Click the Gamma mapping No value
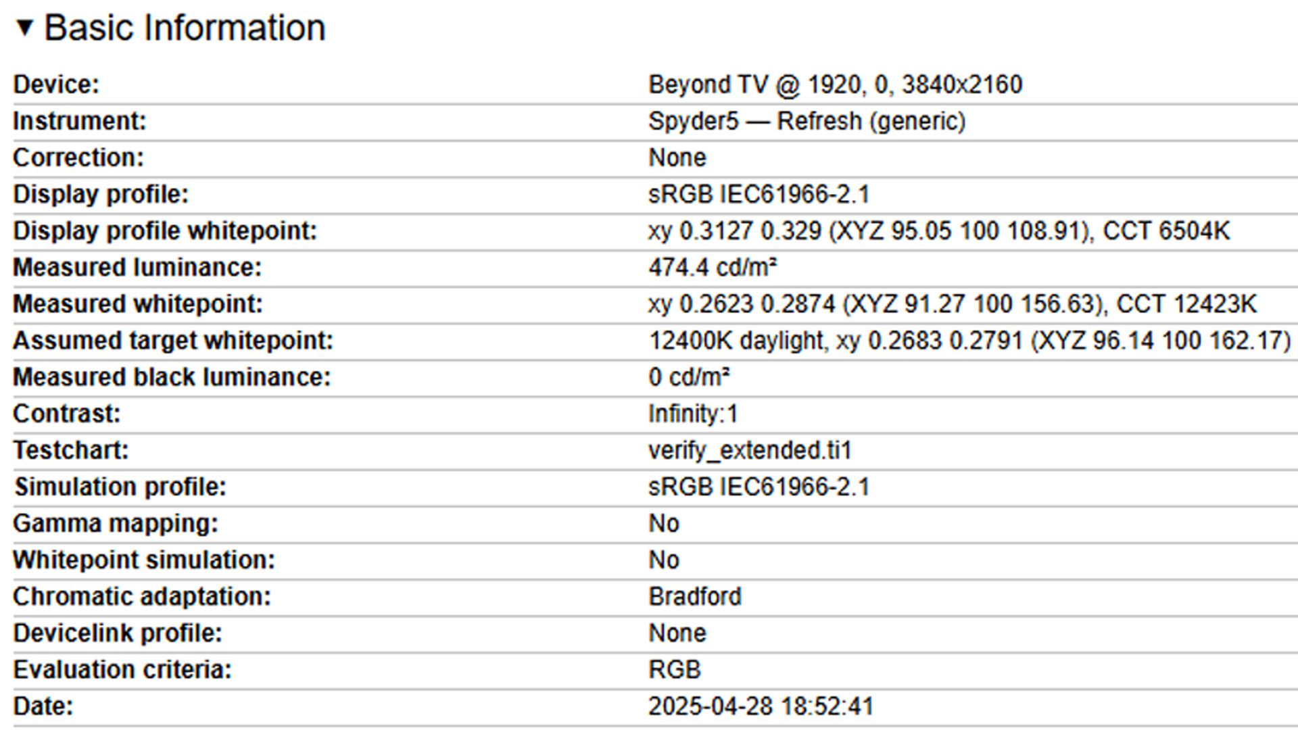 [664, 523]
